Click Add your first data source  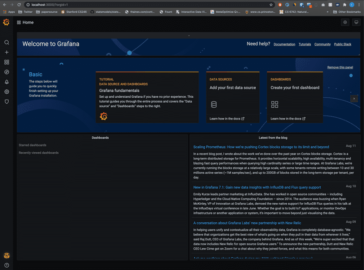click(233, 88)
